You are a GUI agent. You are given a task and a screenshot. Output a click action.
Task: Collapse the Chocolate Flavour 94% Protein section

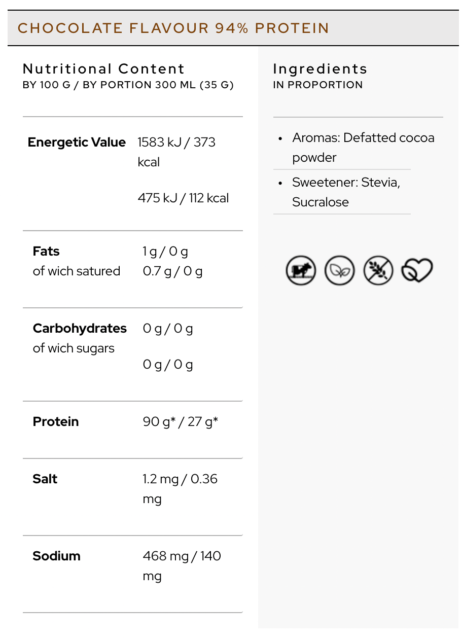point(173,28)
